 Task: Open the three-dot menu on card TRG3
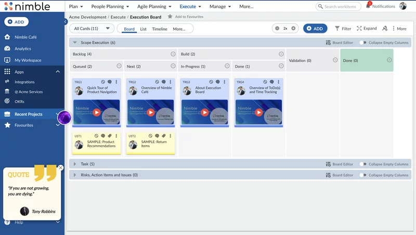pyautogui.click(x=224, y=82)
